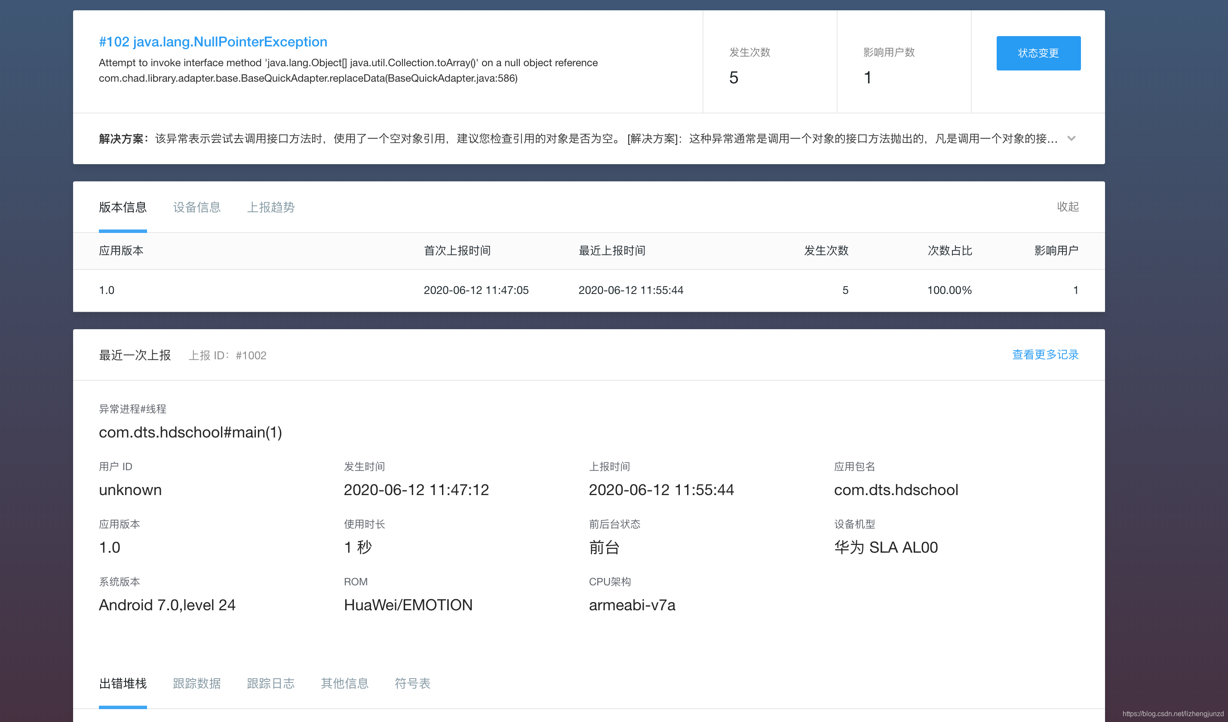Open the #102 java.lang.NullPointerException issue link
Image resolution: width=1228 pixels, height=722 pixels.
[x=212, y=42]
